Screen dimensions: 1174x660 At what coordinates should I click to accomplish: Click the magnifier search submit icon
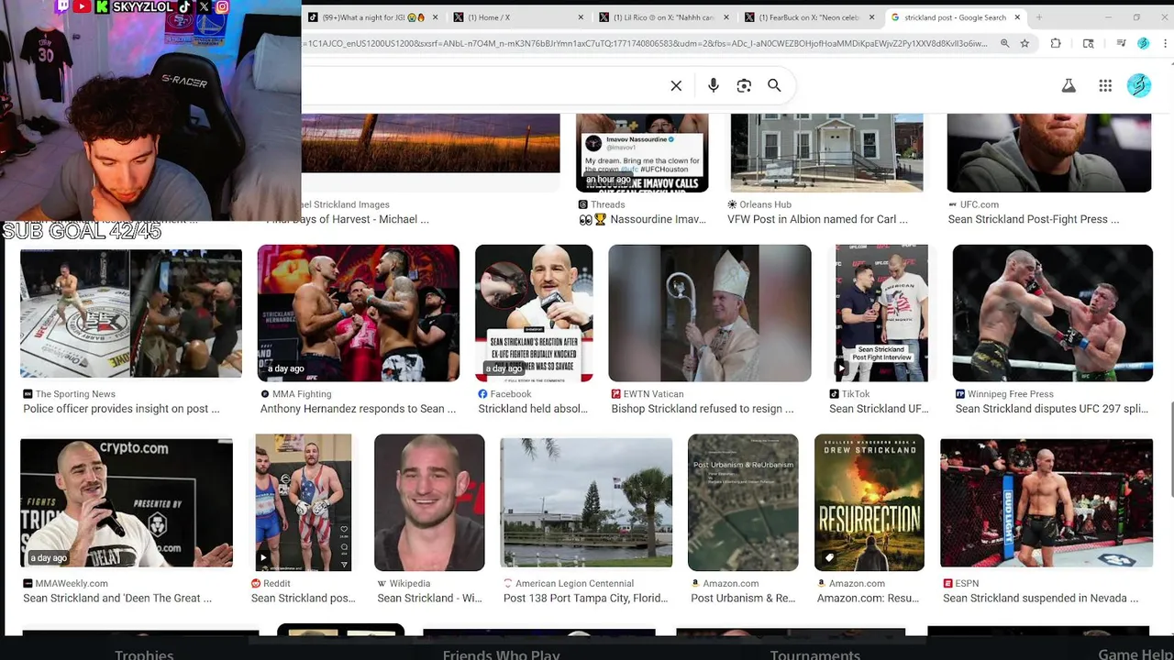[x=774, y=85]
